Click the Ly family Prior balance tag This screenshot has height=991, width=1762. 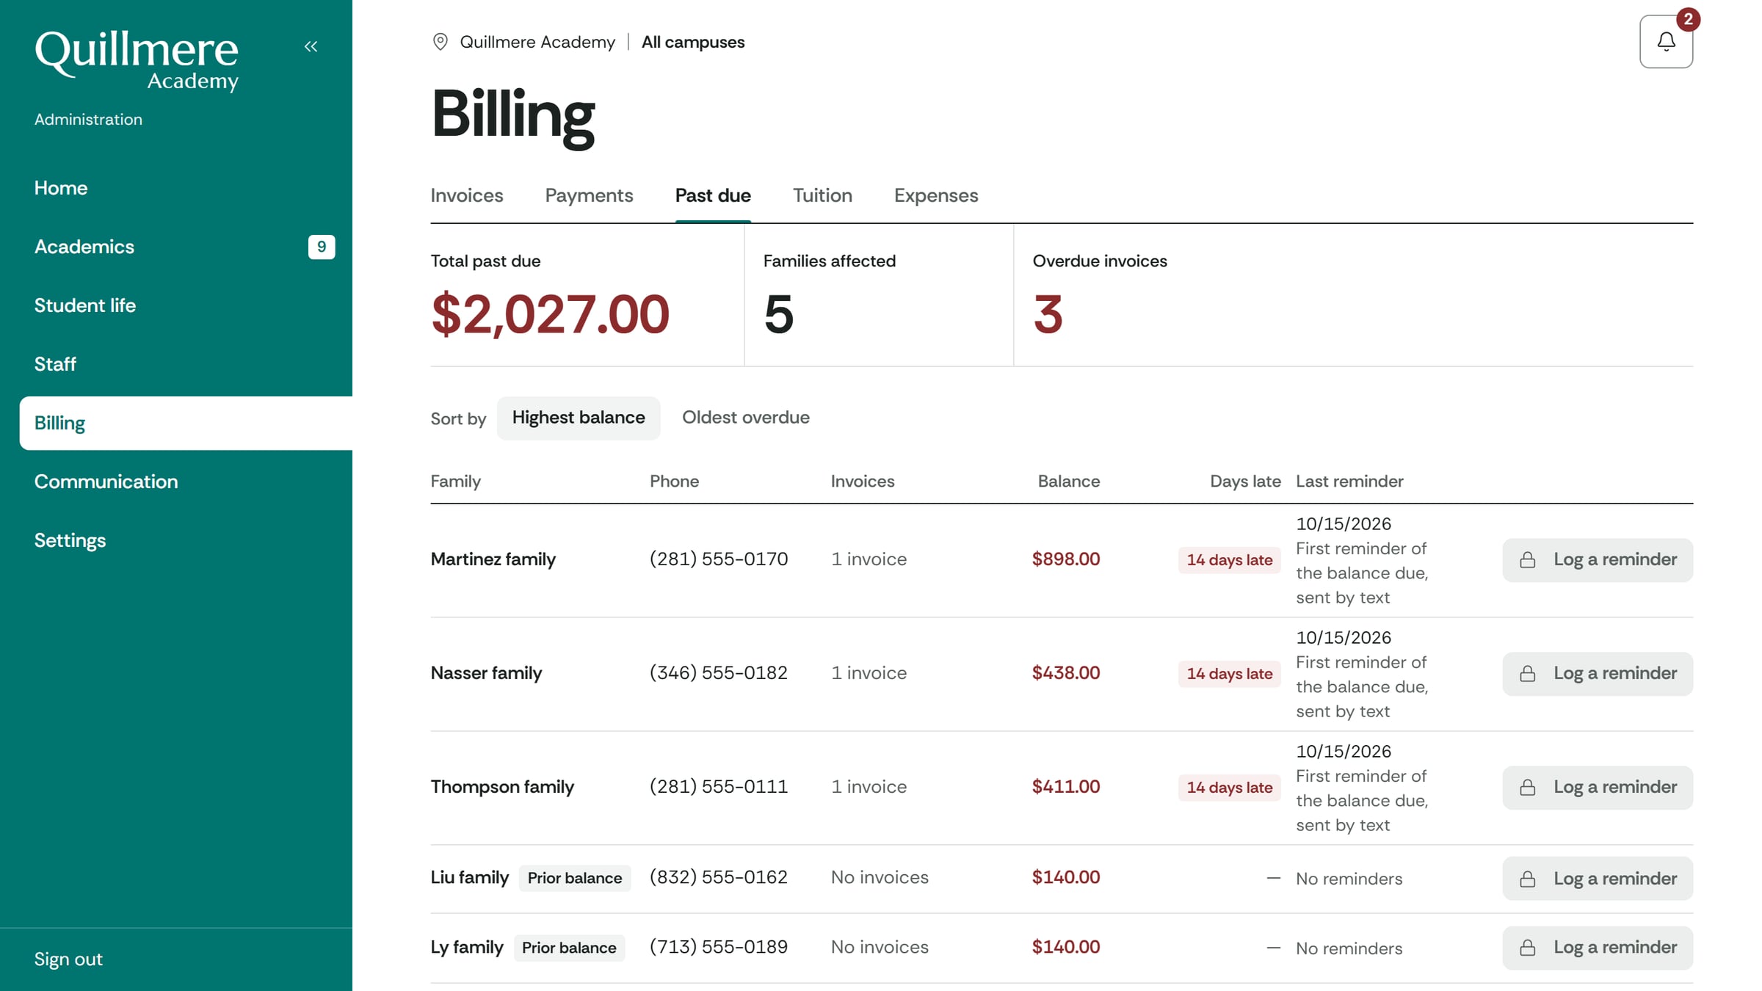coord(569,948)
